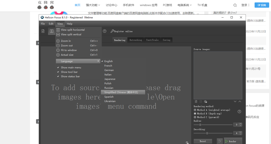
Task: Select Zoom out from the View menu
Action: click(x=78, y=46)
